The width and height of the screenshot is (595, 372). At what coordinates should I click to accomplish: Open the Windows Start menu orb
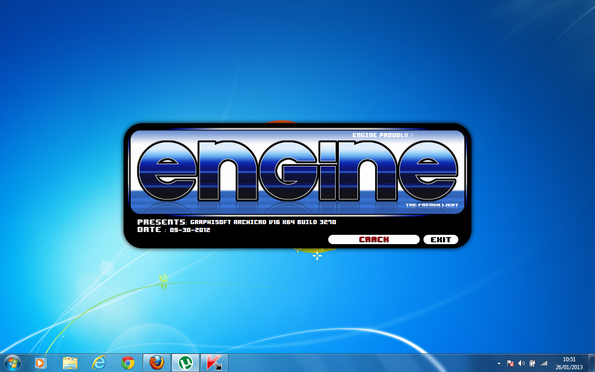tap(13, 363)
